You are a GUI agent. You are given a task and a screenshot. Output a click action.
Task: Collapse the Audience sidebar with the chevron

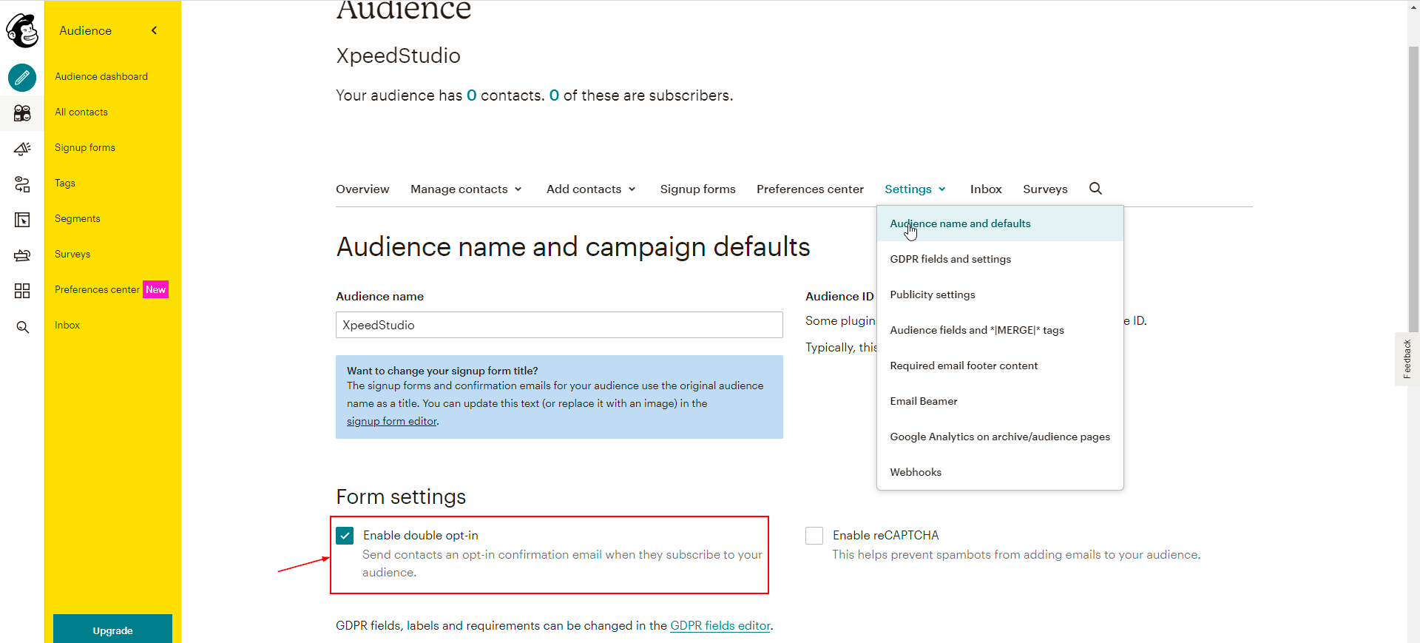tap(154, 30)
